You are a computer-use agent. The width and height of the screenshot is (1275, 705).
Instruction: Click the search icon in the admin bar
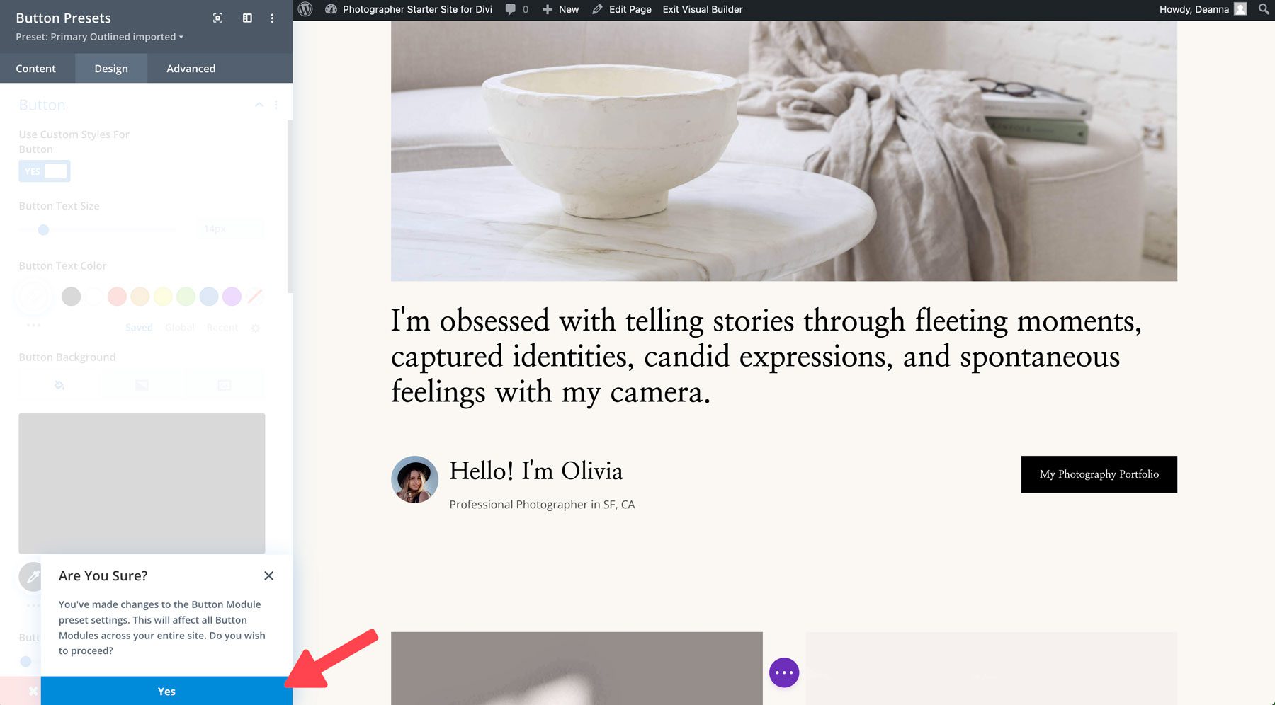1263,9
